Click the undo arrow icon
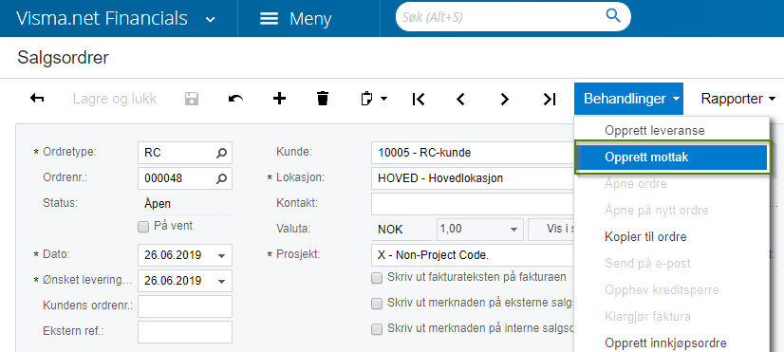 click(x=235, y=99)
